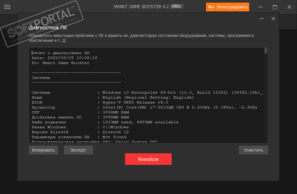297x194 pixels.
Task: Click the 'Файл подкачки' row label
Action: click(49, 122)
